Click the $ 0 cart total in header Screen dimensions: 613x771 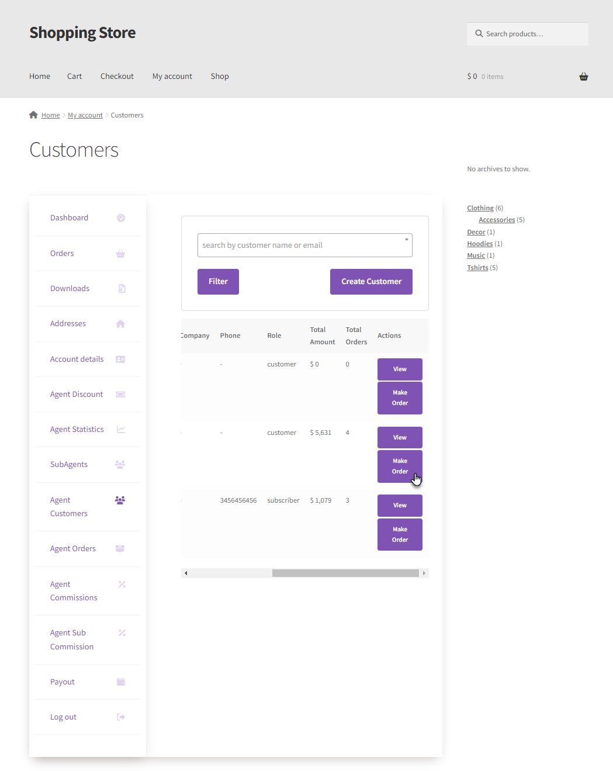click(472, 77)
